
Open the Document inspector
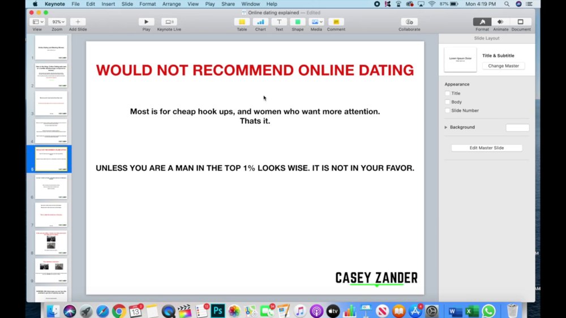[x=521, y=22]
